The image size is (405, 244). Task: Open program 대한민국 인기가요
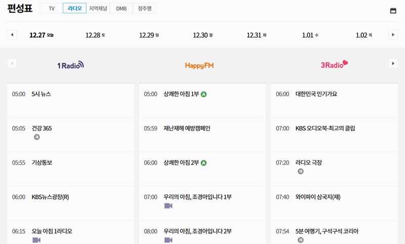pyautogui.click(x=316, y=94)
